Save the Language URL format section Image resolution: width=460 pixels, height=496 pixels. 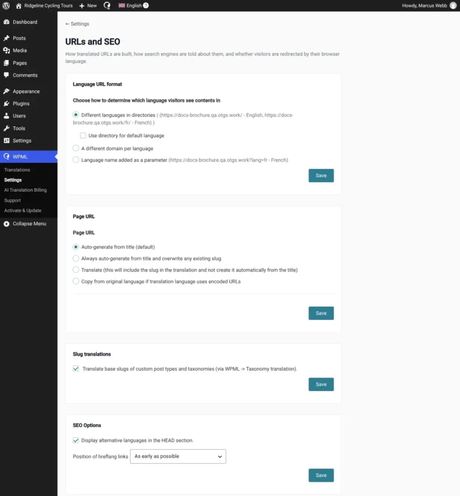pos(321,176)
